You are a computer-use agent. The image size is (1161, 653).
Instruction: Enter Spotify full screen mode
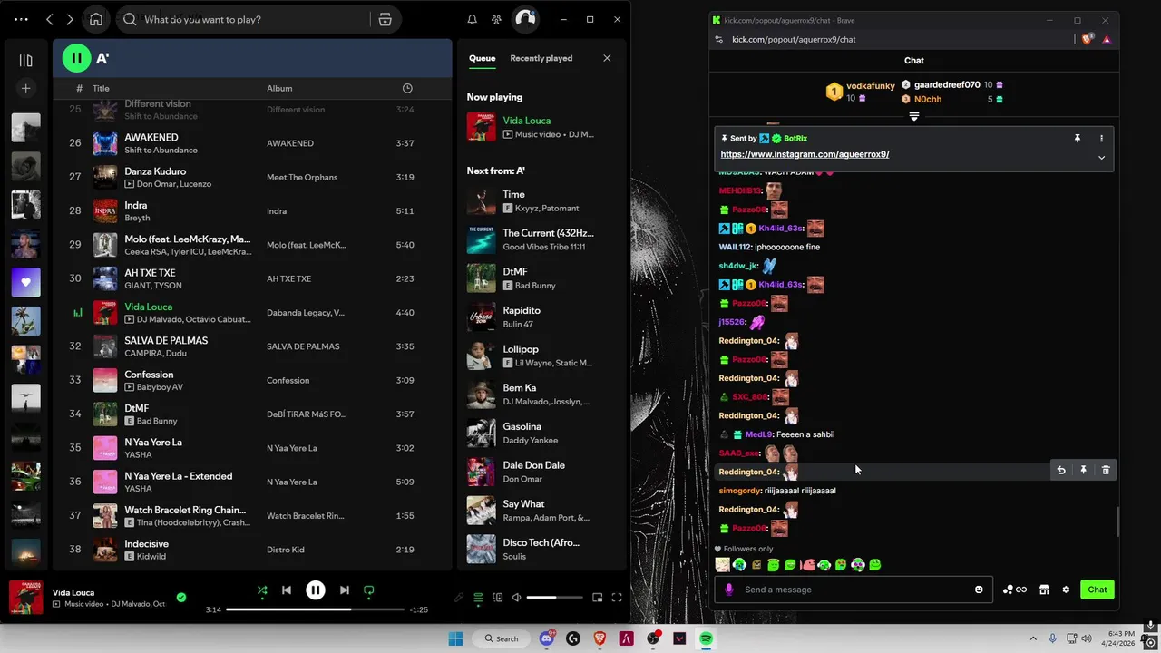click(617, 598)
